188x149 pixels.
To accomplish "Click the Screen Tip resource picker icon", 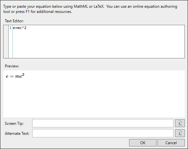I will [180, 123].
